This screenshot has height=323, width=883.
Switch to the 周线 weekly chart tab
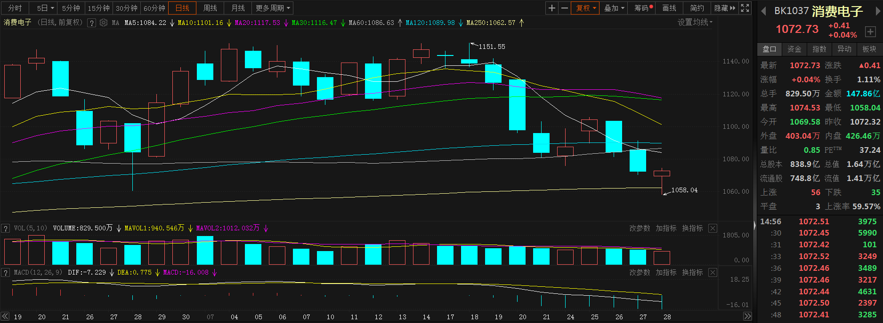click(x=210, y=8)
